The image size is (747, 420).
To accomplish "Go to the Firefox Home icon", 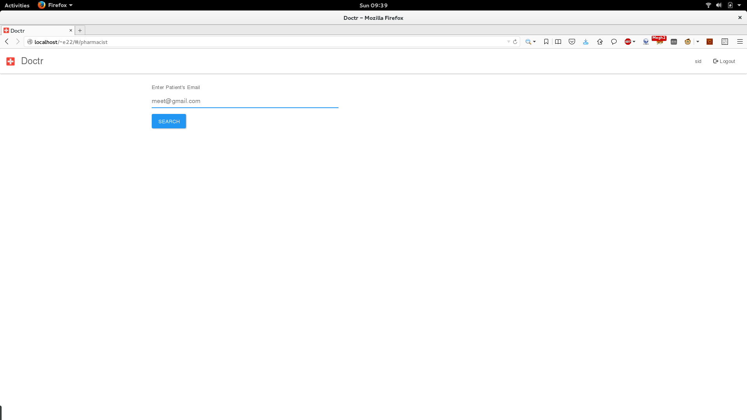I will pyautogui.click(x=600, y=42).
